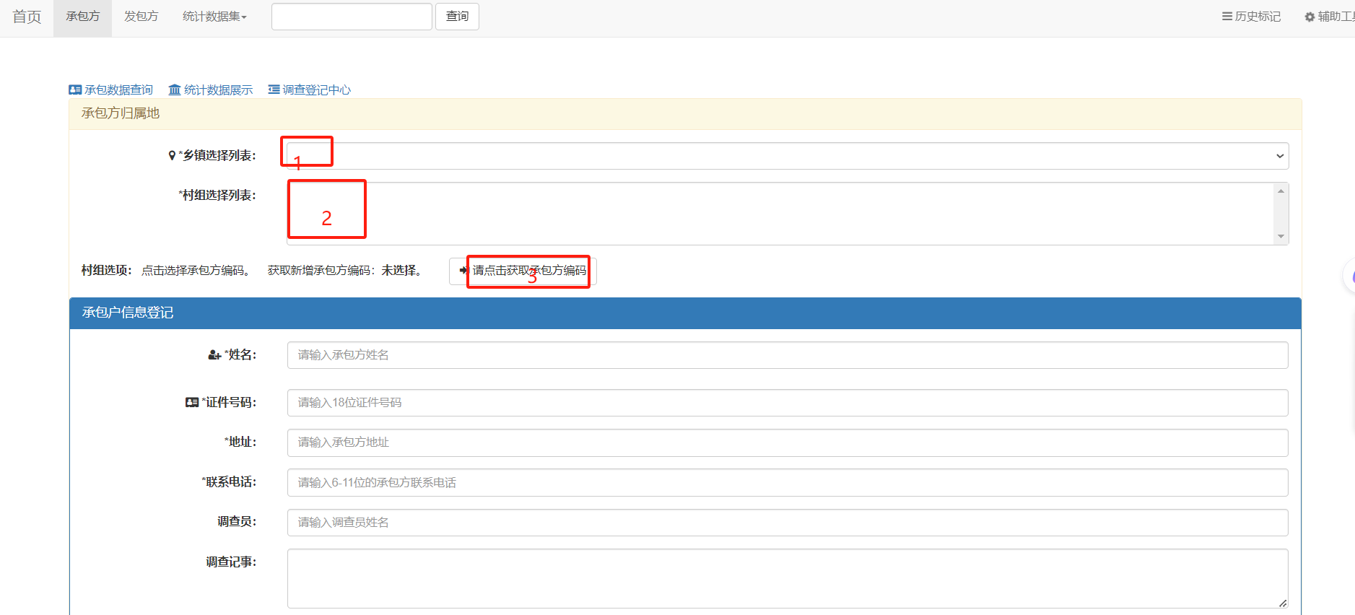This screenshot has height=615, width=1355.
Task: Click the 调查记事 text area
Action: (x=787, y=578)
